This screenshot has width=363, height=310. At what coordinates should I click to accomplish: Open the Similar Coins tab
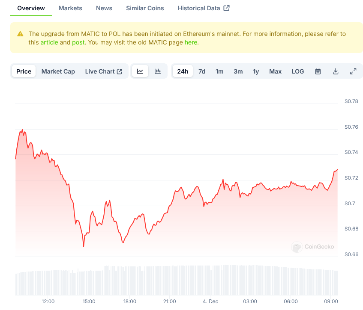point(145,8)
